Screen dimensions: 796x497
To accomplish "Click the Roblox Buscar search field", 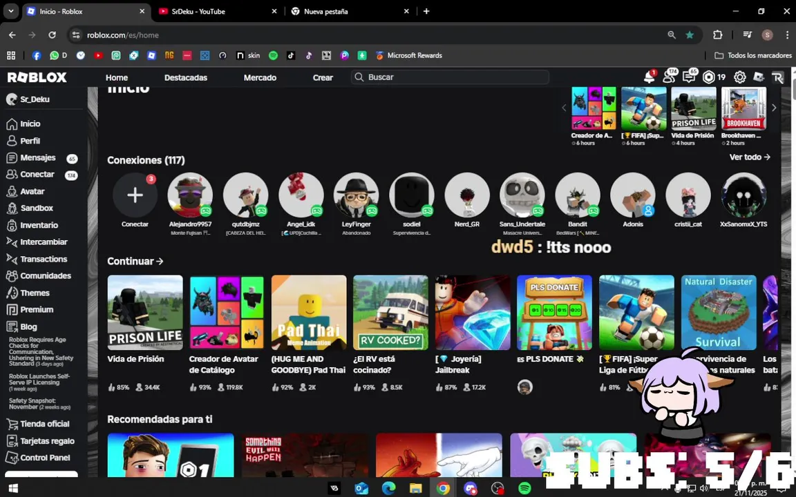I will 450,77.
